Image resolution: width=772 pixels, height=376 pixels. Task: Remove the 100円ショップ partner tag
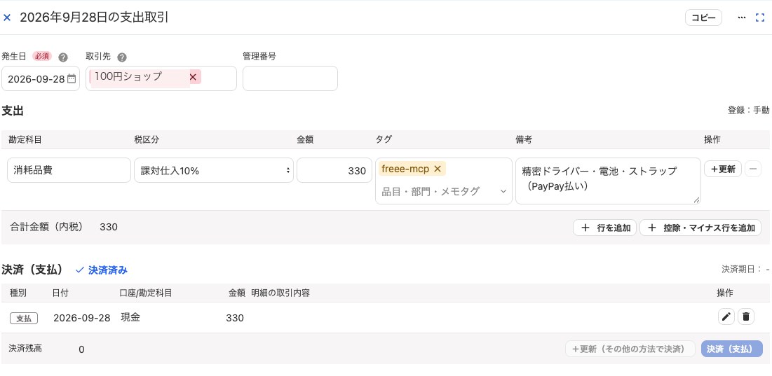tap(193, 77)
